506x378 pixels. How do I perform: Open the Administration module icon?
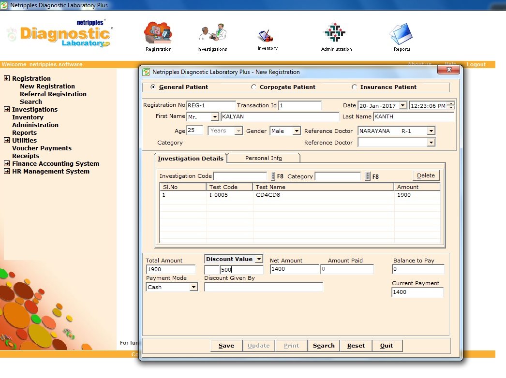pos(336,33)
